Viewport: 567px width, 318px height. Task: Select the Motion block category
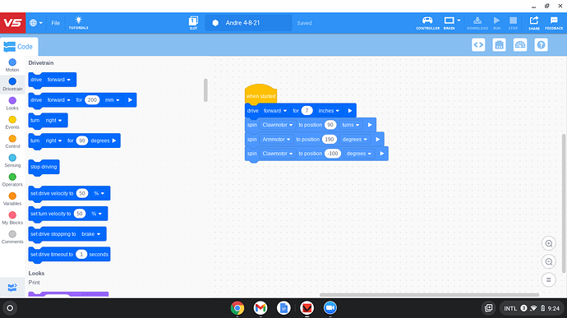point(12,65)
